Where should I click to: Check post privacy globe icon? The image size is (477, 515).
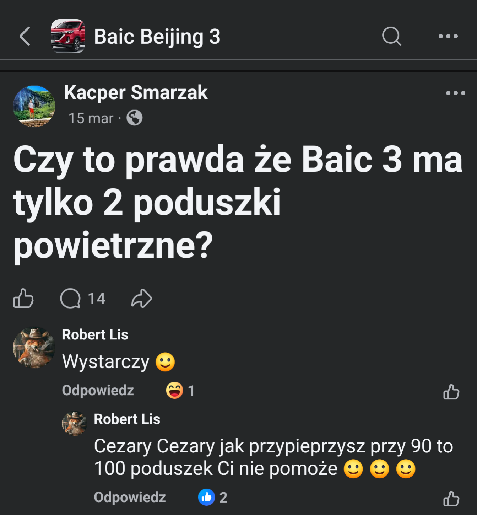135,118
